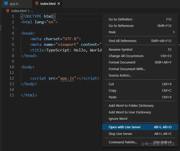
Task: Select Change All Occurrences
Action: (140, 56)
